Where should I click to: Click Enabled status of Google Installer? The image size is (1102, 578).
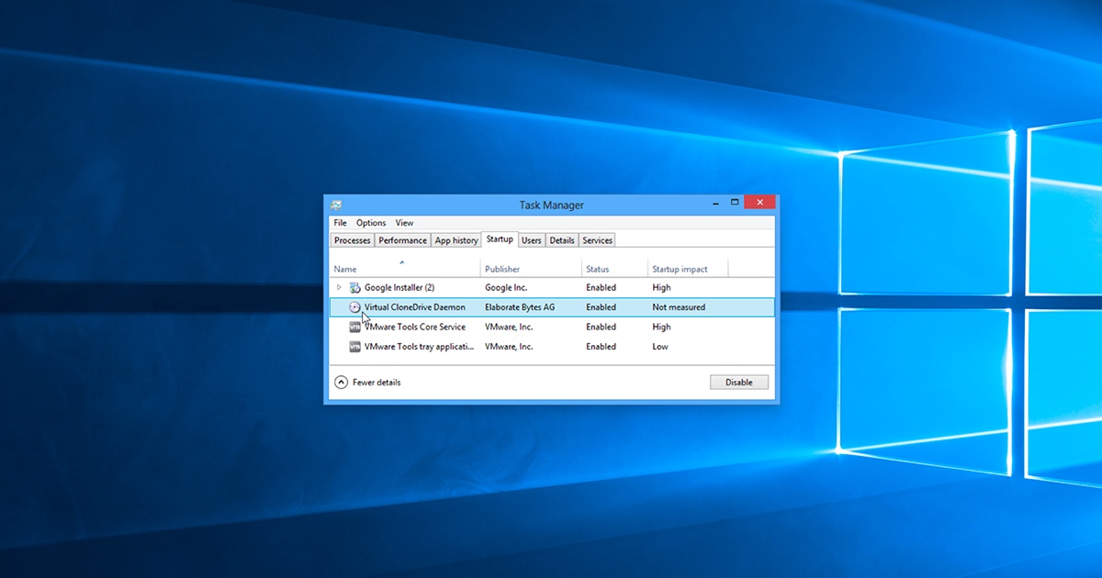pyautogui.click(x=601, y=288)
